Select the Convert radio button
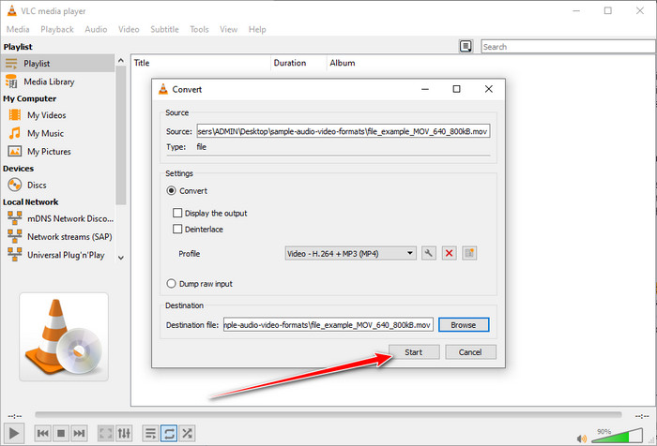This screenshot has height=446, width=657. tap(171, 191)
